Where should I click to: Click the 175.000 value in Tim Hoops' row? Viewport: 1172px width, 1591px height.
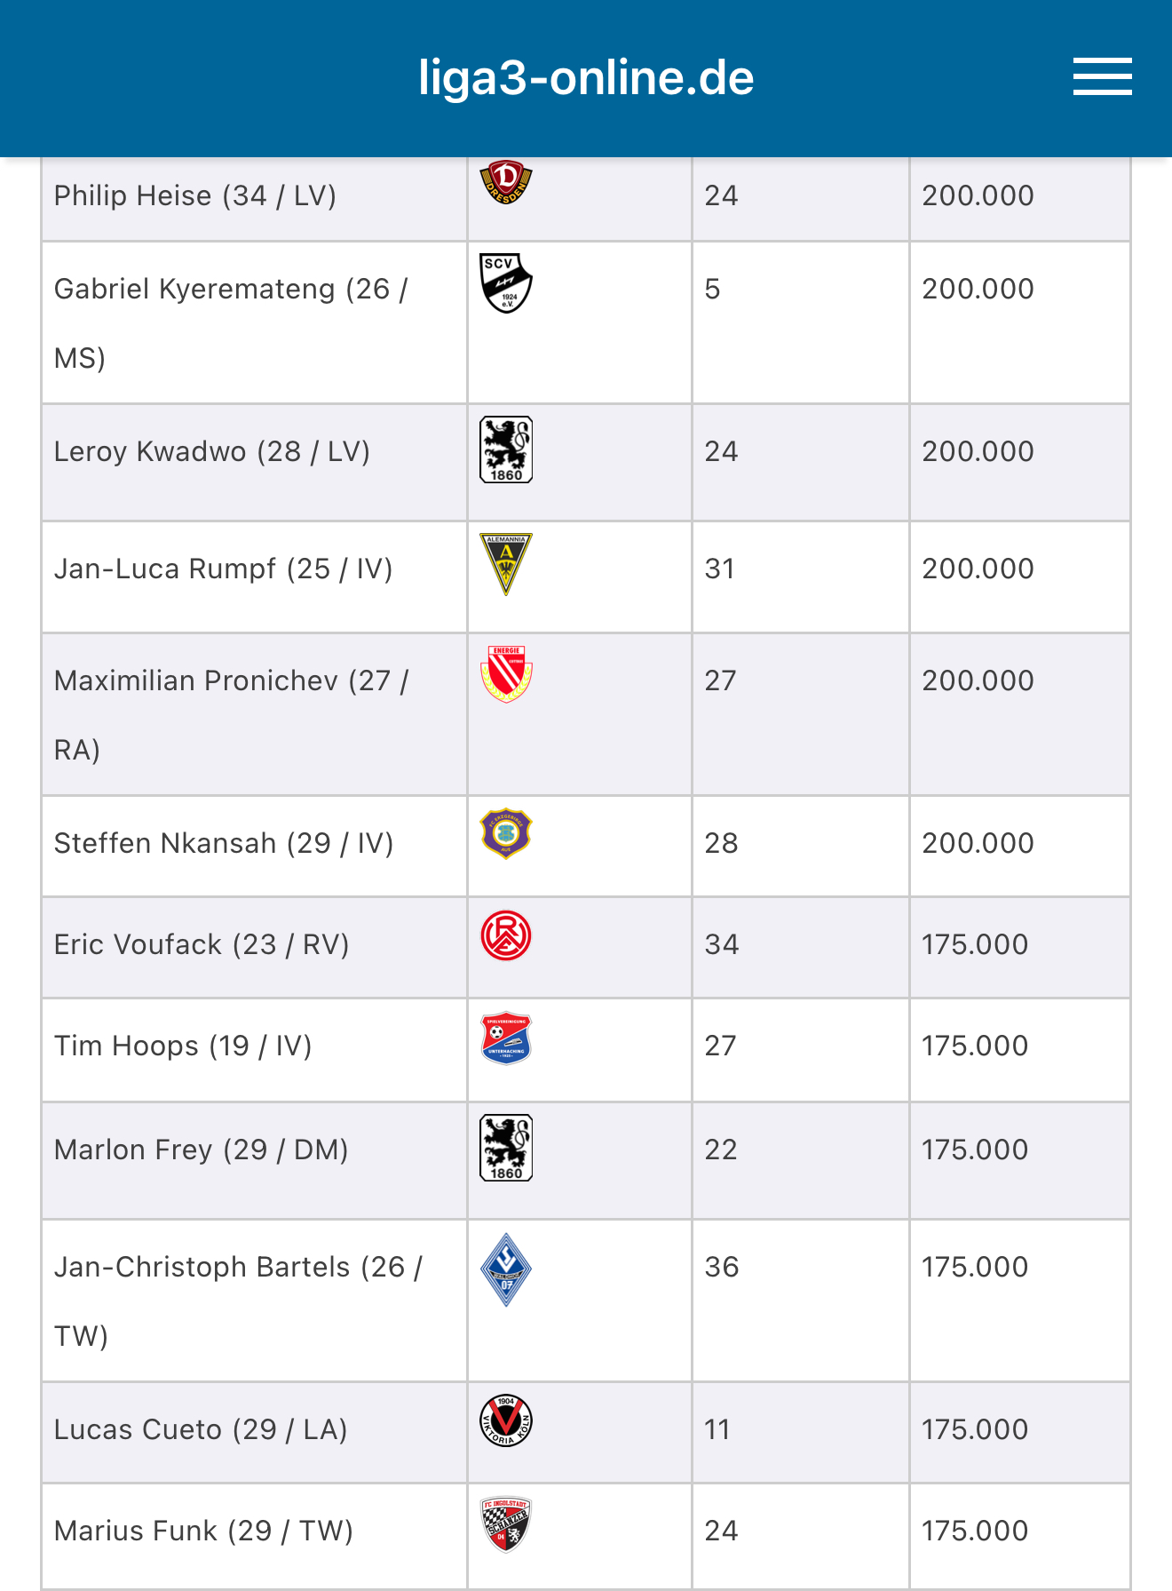pyautogui.click(x=974, y=1046)
